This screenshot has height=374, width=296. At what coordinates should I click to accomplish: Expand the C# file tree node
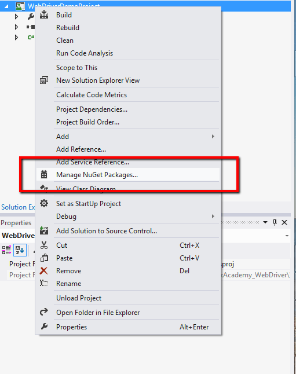click(16, 37)
